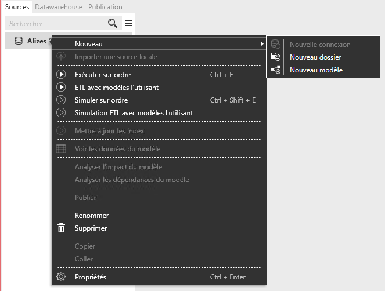Image resolution: width=385 pixels, height=291 pixels.
Task: Click the play icon for Simuler sur ordre
Action: pyautogui.click(x=62, y=100)
